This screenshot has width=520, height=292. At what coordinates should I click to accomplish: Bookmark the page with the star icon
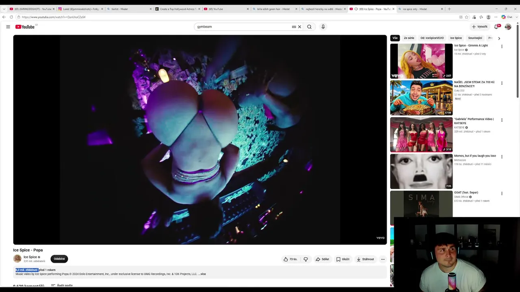click(x=466, y=17)
